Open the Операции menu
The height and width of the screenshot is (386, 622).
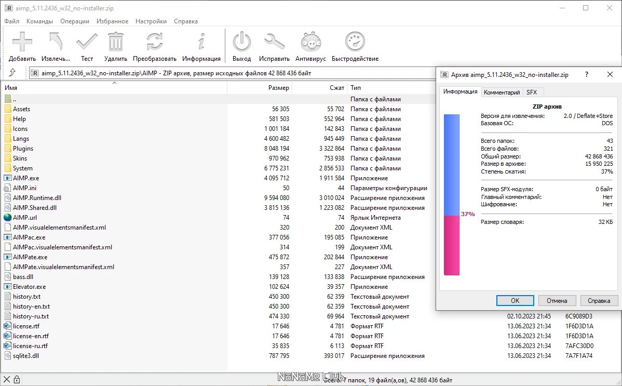75,21
